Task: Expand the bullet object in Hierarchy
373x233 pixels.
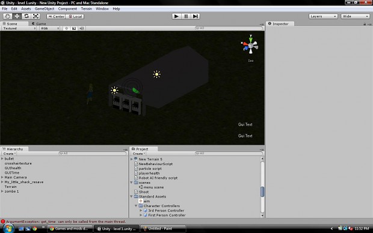Action: click(x=2, y=159)
